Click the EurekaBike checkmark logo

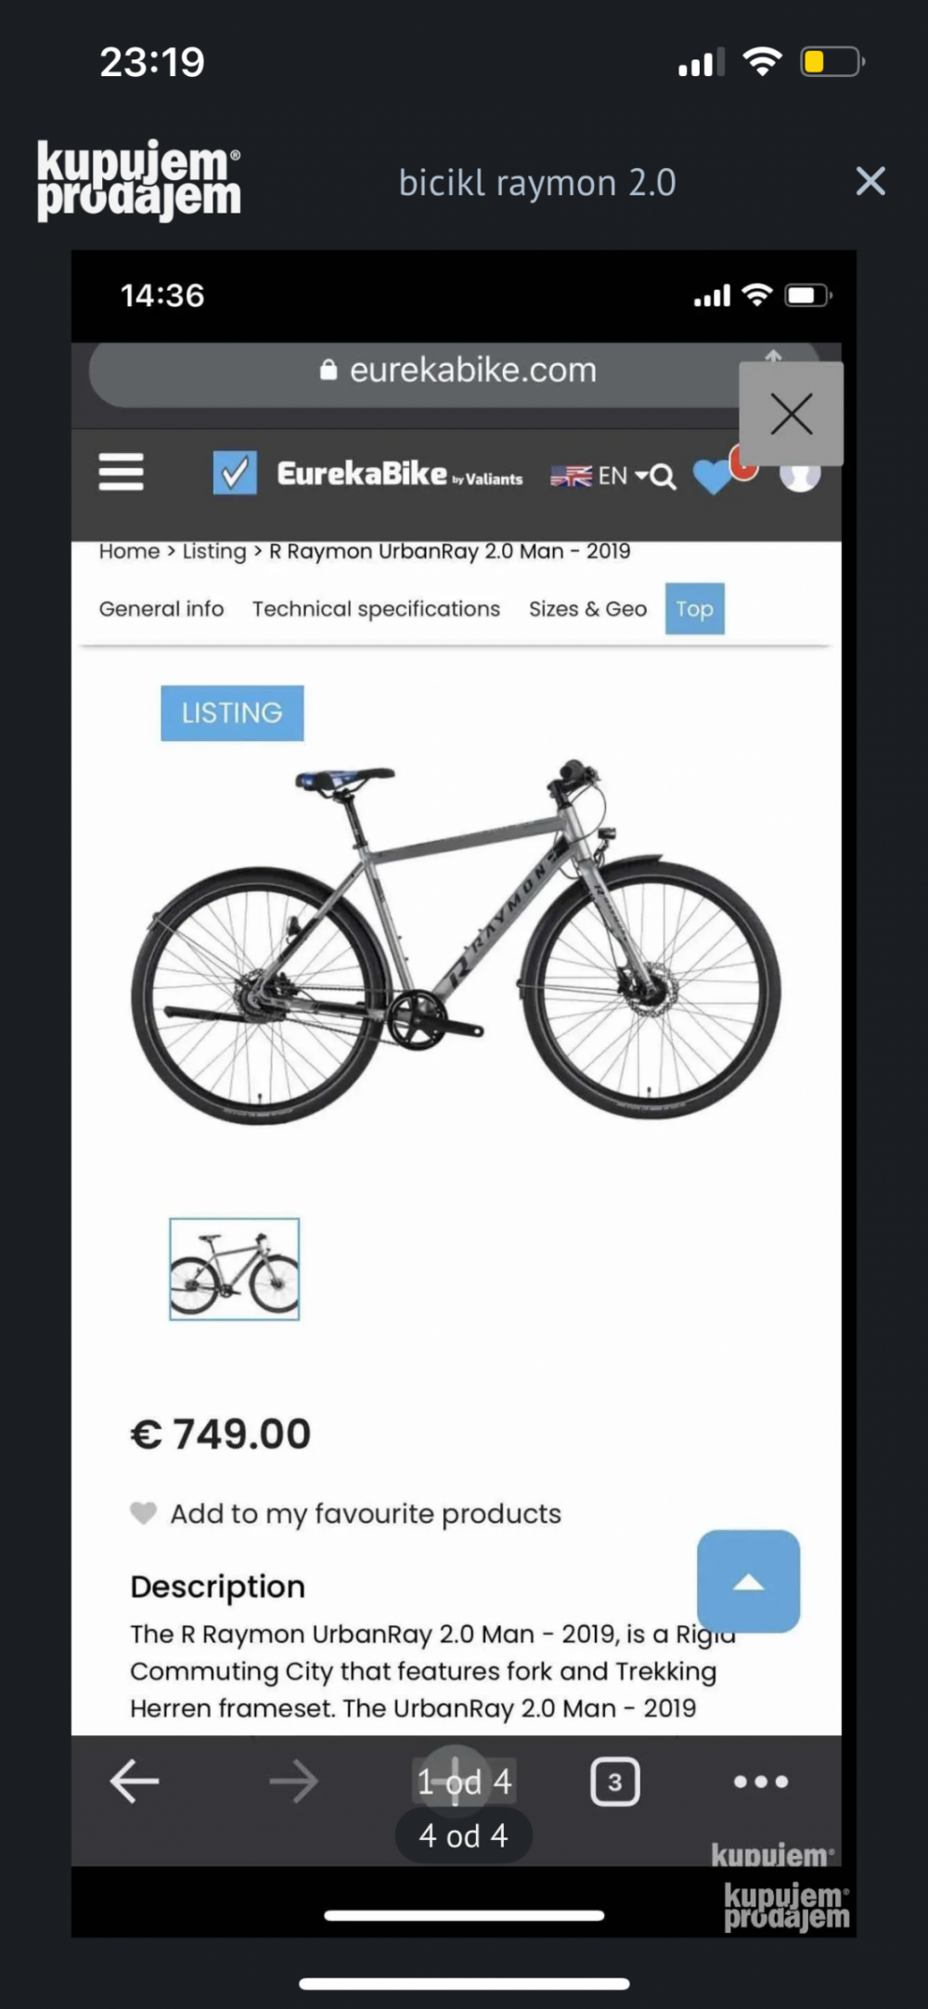tap(235, 473)
